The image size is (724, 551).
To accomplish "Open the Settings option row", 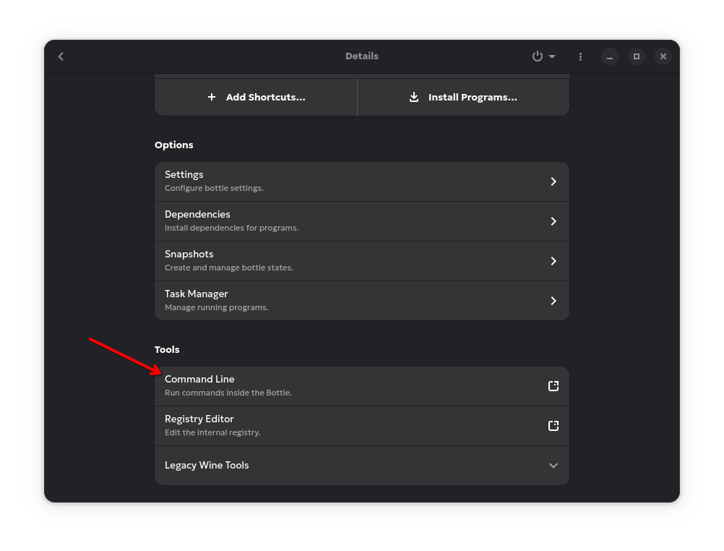I will (x=361, y=181).
